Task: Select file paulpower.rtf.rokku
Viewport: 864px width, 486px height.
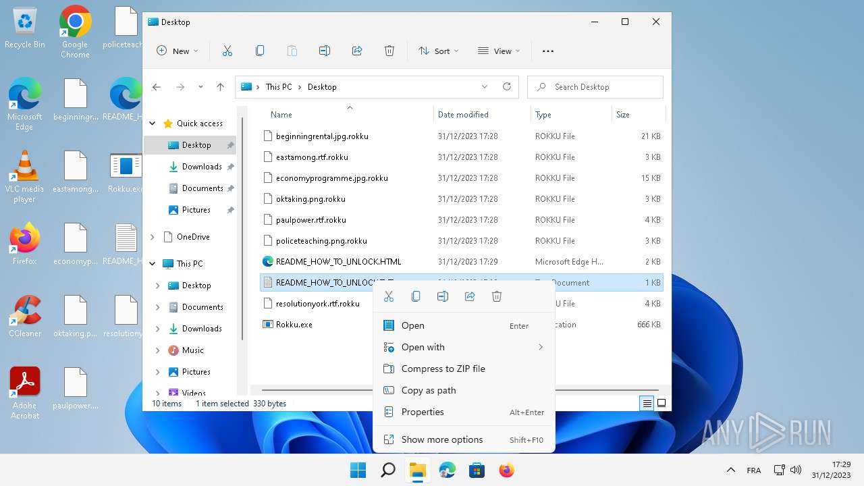Action: tap(462, 220)
